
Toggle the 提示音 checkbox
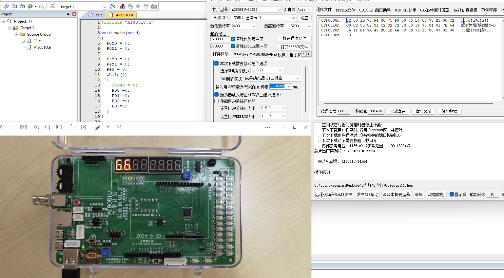(x=452, y=195)
